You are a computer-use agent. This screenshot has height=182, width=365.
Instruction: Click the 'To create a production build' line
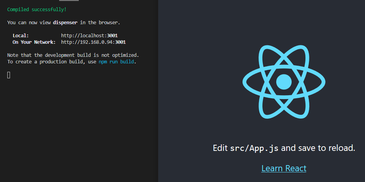72,62
